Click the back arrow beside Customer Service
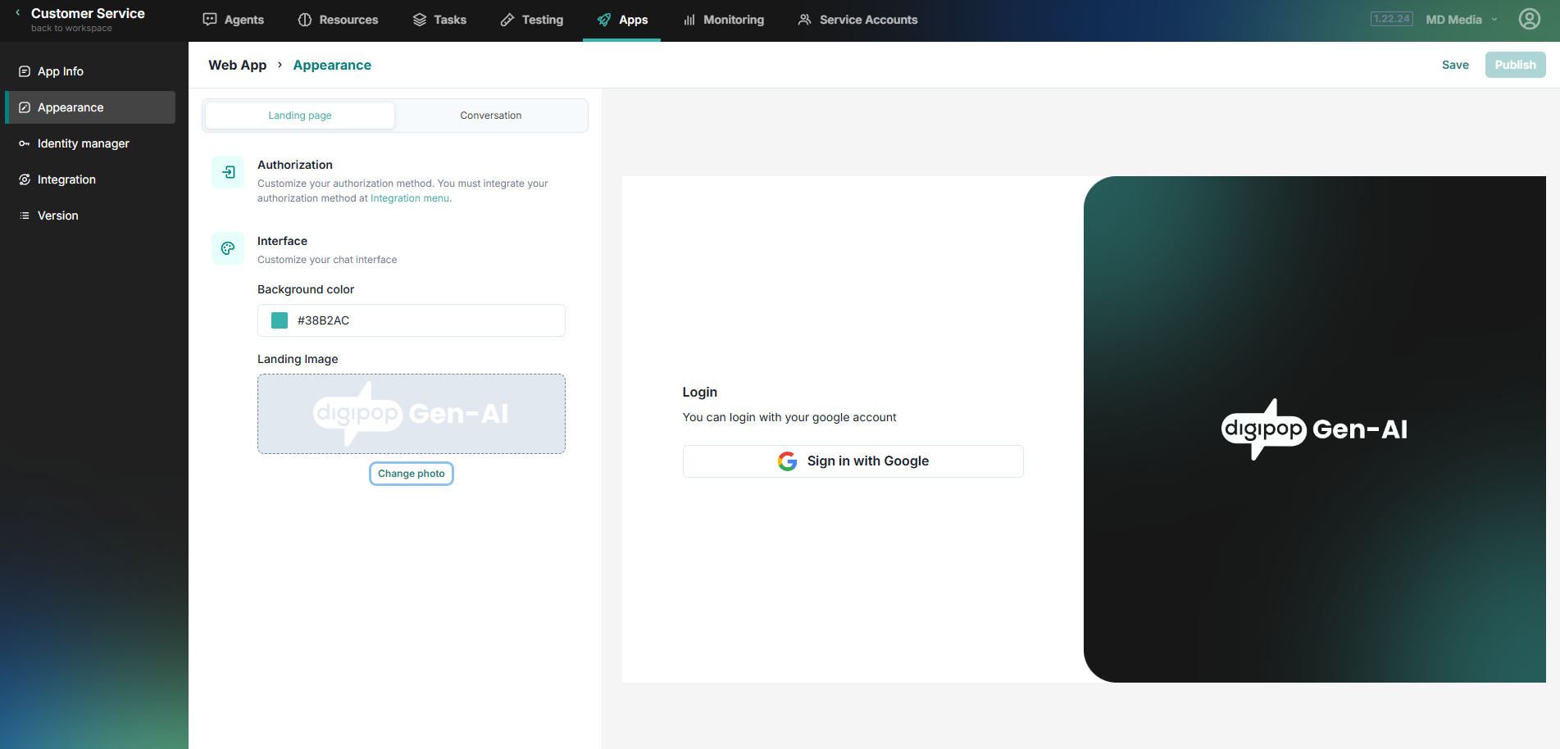Image resolution: width=1560 pixels, height=749 pixels. click(18, 13)
